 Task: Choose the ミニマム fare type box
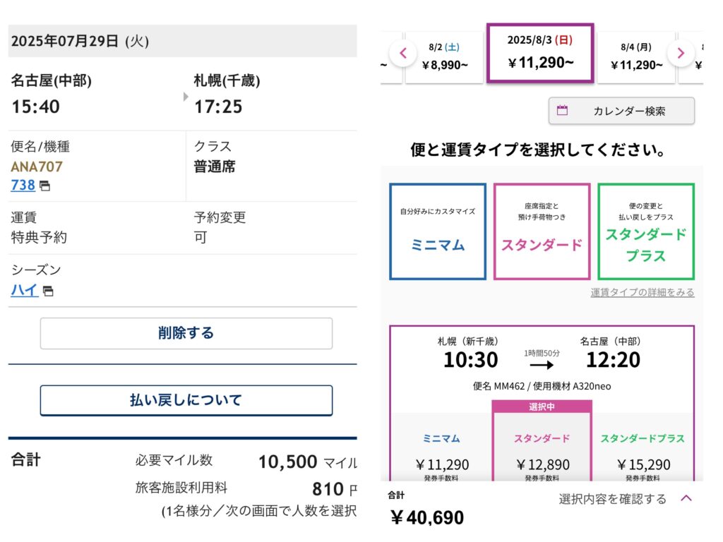point(438,231)
